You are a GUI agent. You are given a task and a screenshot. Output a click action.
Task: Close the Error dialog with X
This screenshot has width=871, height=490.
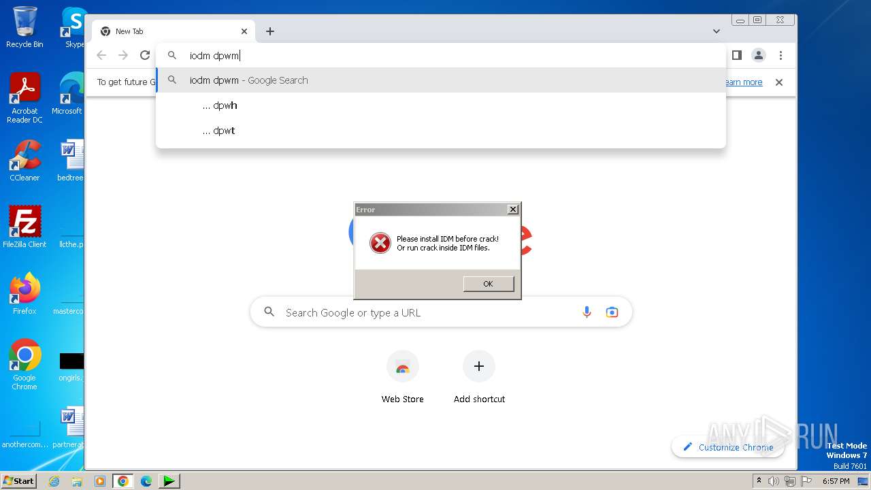pyautogui.click(x=513, y=210)
